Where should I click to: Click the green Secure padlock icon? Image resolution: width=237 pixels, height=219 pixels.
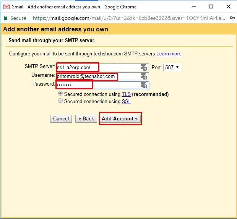point(5,18)
